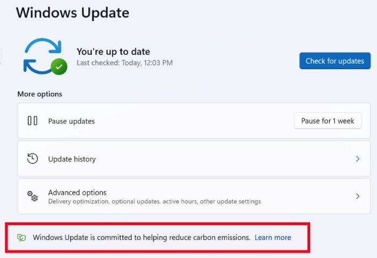Click the Delivery optimization description text
The height and width of the screenshot is (258, 377).
point(155,201)
